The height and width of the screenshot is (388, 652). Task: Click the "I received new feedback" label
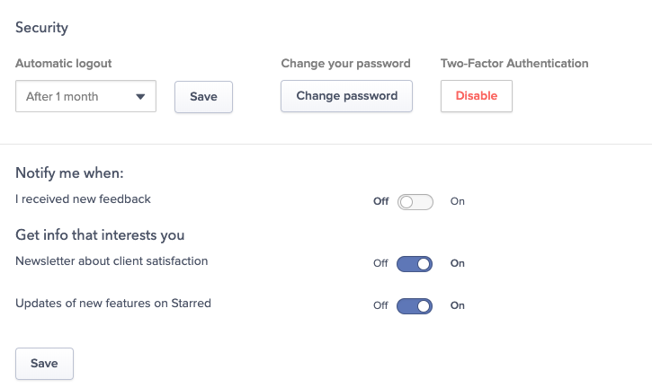(x=83, y=199)
